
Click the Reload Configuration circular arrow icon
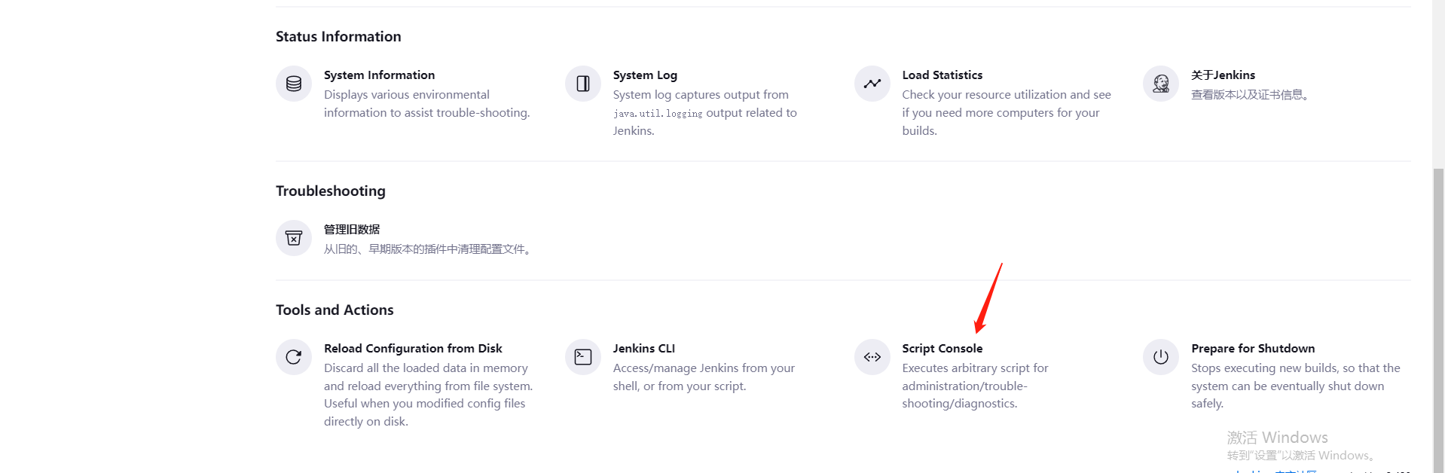[x=294, y=357]
